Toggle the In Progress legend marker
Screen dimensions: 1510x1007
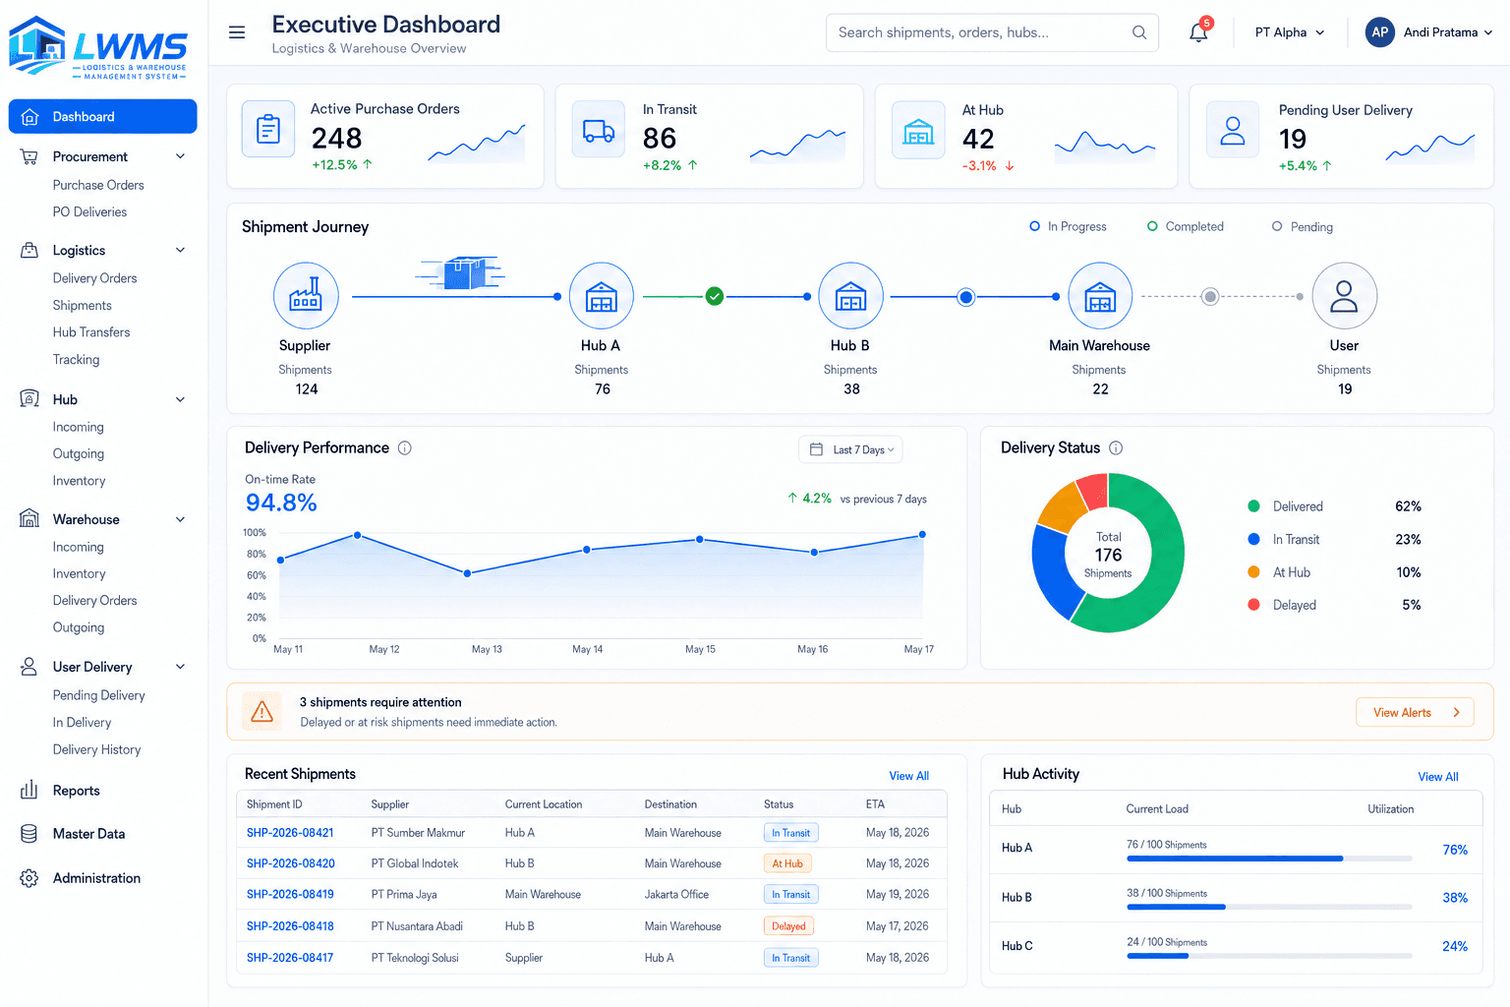pyautogui.click(x=1034, y=226)
